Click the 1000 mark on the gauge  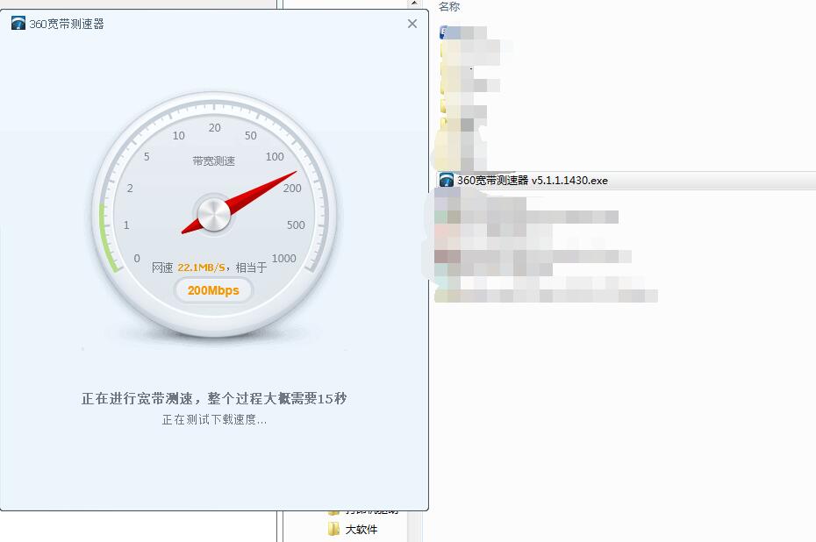pyautogui.click(x=283, y=258)
